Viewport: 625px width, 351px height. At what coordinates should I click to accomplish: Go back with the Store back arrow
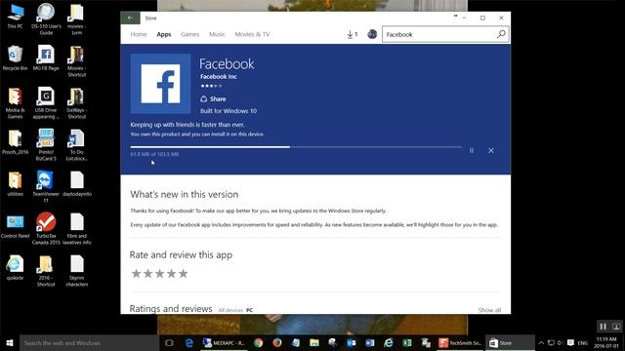point(130,18)
